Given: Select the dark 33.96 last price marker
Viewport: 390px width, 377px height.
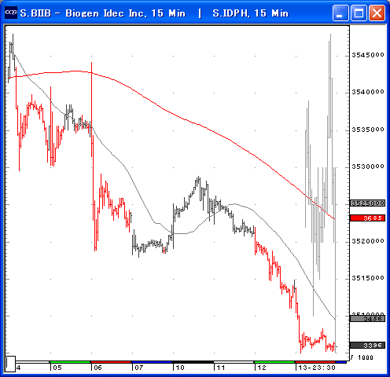Looking at the screenshot, I should pos(367,346).
